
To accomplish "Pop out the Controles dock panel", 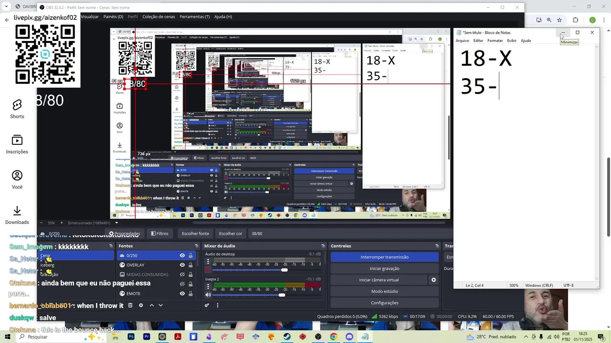I will click(437, 246).
